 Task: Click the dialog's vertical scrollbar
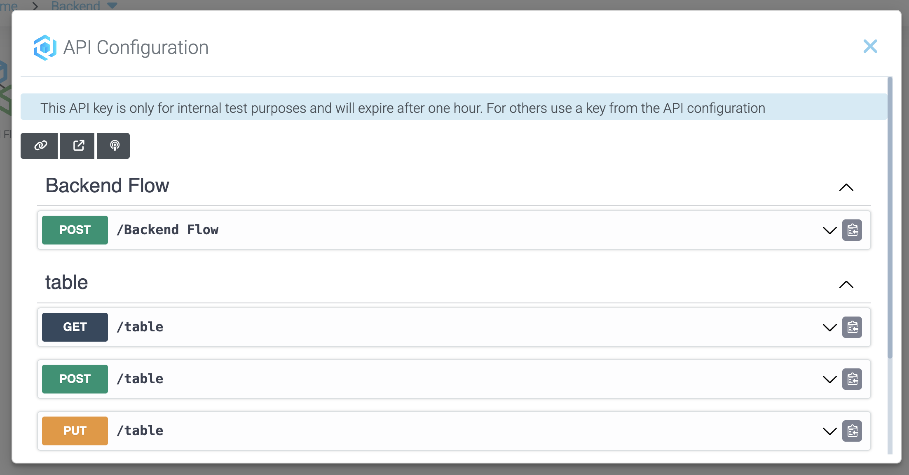890,218
